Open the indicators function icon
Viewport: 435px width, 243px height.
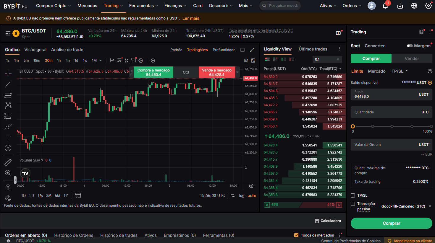[134, 61]
